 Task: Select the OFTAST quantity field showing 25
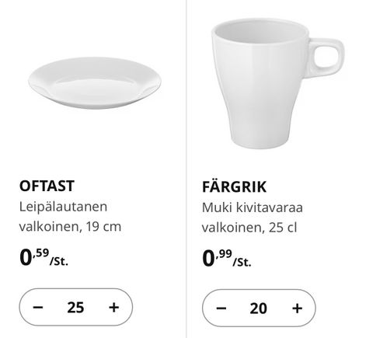click(x=75, y=308)
